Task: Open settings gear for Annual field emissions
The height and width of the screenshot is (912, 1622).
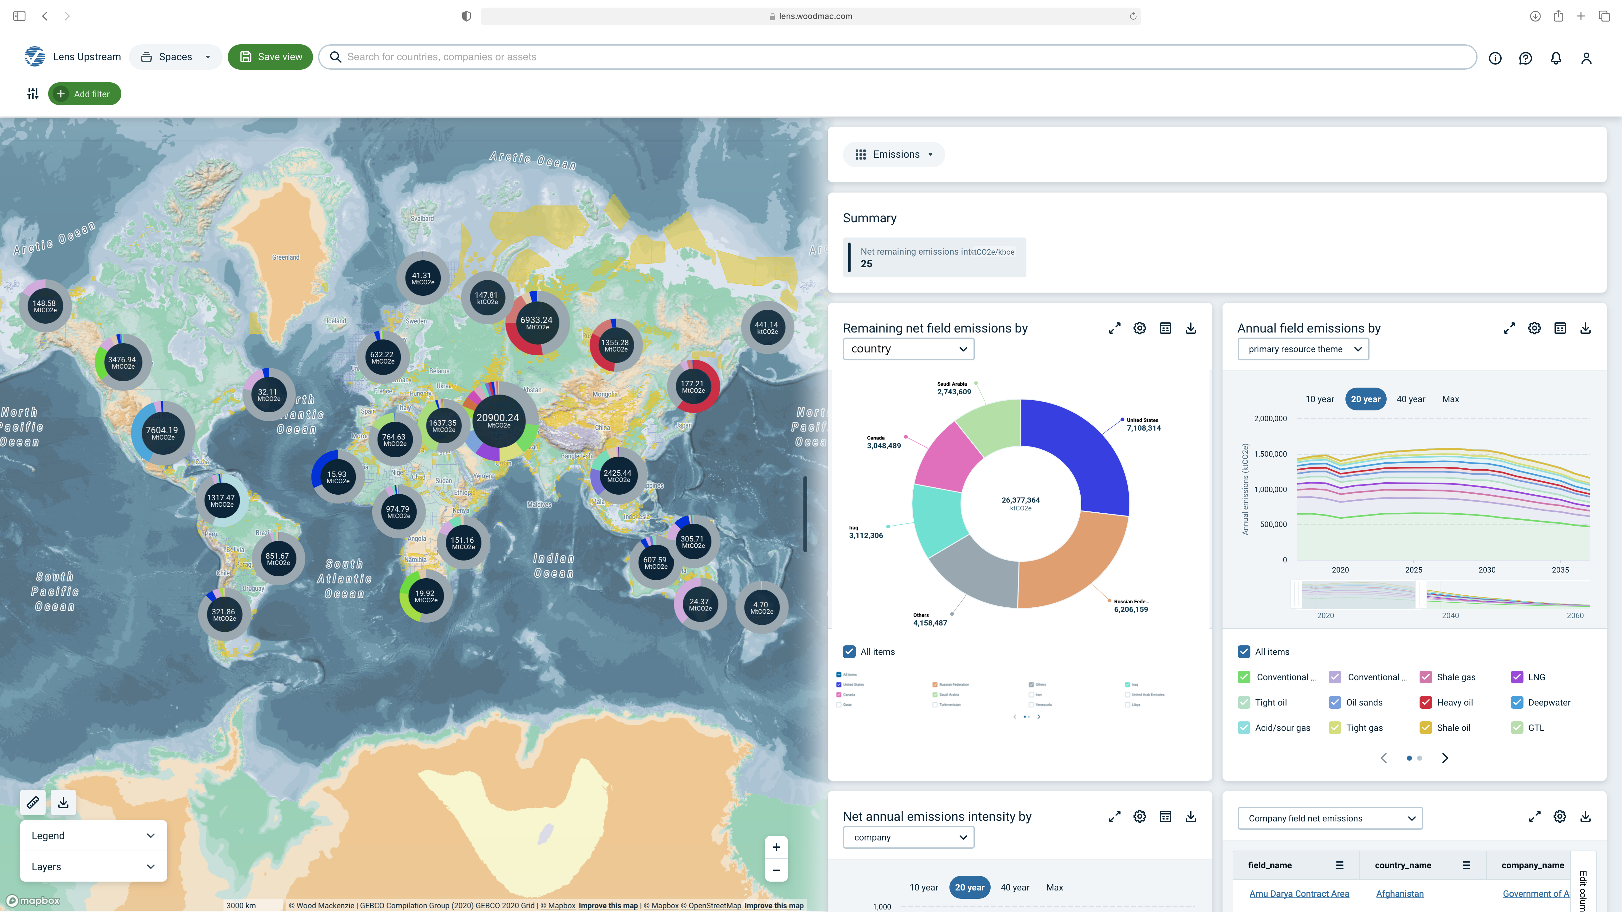Action: 1534,328
